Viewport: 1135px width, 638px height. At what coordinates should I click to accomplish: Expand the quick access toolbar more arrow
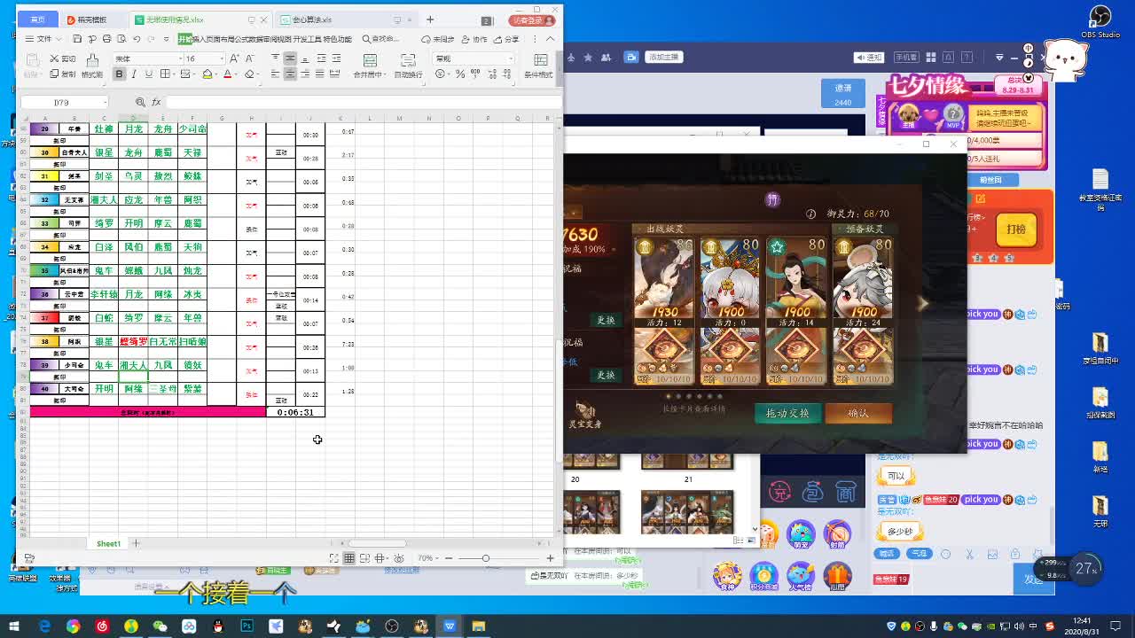pos(166,39)
